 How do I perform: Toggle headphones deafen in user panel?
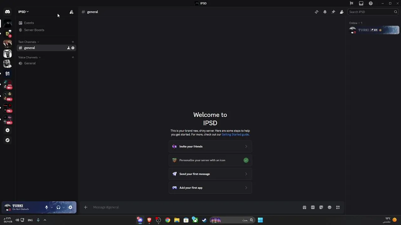point(58,207)
